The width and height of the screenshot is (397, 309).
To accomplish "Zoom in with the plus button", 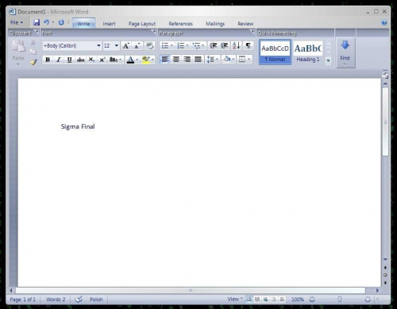I will click(368, 299).
